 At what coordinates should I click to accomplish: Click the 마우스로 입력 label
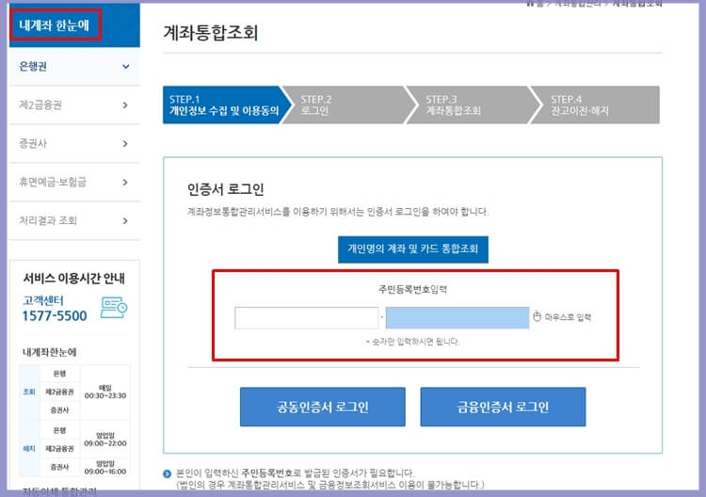tap(568, 317)
